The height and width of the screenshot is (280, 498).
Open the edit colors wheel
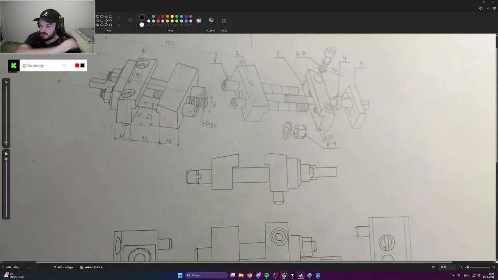pos(199,21)
